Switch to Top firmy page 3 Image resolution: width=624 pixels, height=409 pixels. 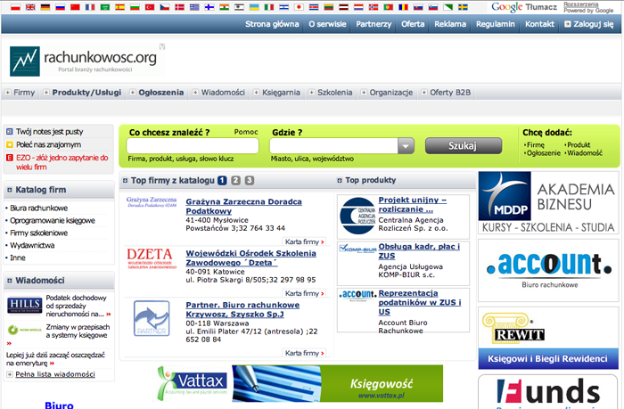(250, 181)
